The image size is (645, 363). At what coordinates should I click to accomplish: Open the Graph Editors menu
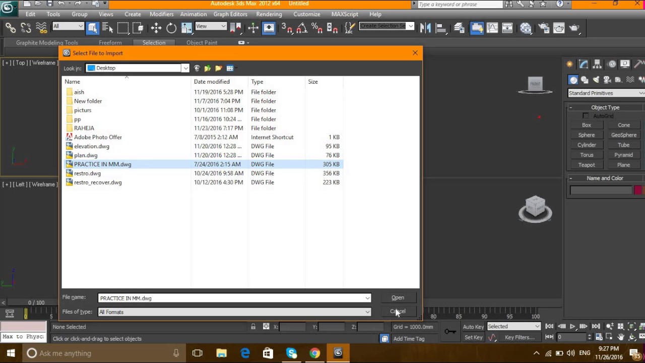point(230,14)
